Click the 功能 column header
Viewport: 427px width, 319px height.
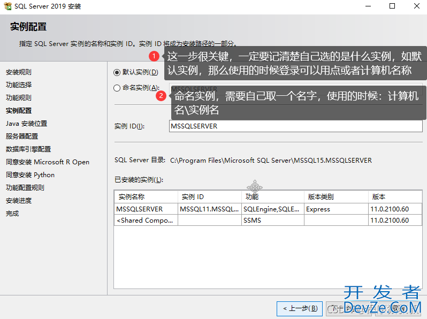pyautogui.click(x=272, y=196)
